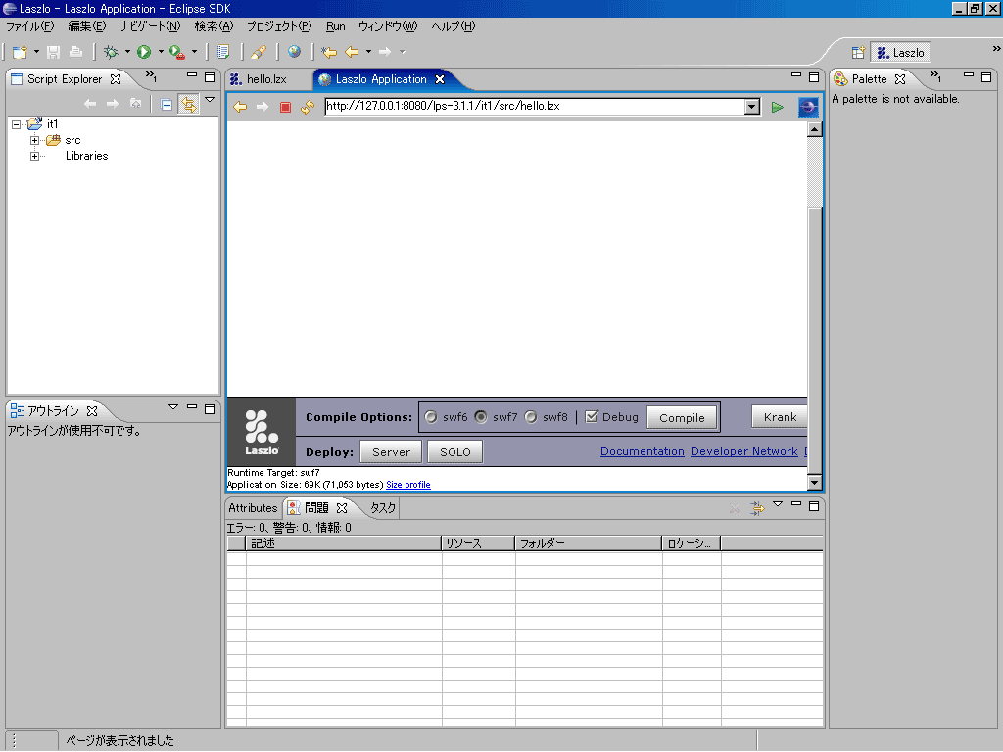Click the green Go arrow beside URL
The width and height of the screenshot is (1003, 752).
pyautogui.click(x=777, y=107)
